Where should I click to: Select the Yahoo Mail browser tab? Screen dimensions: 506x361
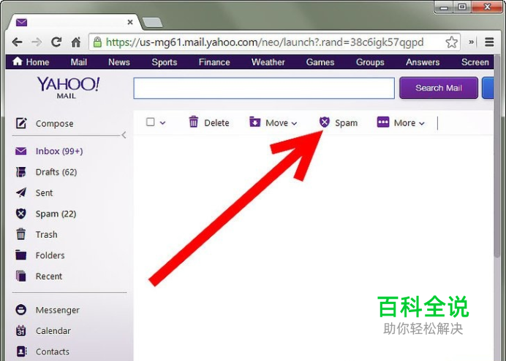(74, 22)
